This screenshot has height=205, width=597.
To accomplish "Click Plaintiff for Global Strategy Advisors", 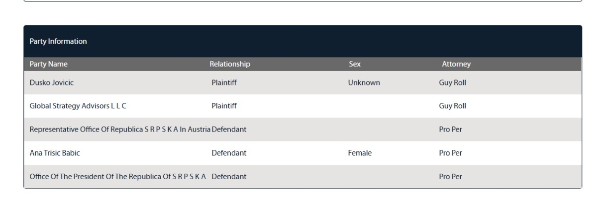I will tap(224, 106).
